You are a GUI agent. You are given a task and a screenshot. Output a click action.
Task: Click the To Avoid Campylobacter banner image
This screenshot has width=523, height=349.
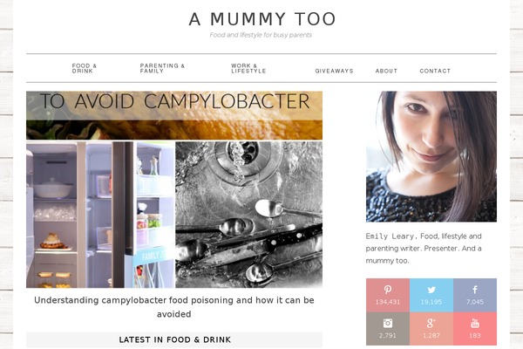[x=174, y=115]
